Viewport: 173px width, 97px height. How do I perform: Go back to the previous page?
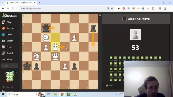pyautogui.click(x=3, y=8)
